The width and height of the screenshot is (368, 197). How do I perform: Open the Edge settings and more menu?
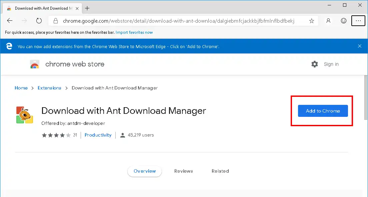pyautogui.click(x=358, y=21)
